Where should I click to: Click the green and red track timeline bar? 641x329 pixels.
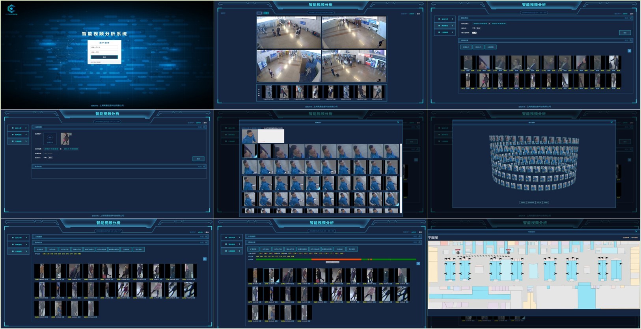(x=336, y=260)
